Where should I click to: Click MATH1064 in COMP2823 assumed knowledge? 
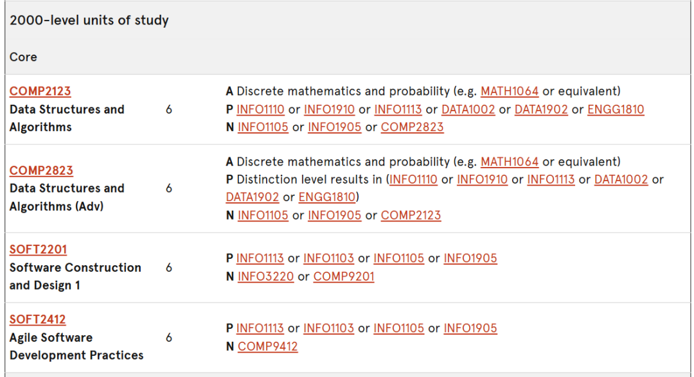(510, 161)
